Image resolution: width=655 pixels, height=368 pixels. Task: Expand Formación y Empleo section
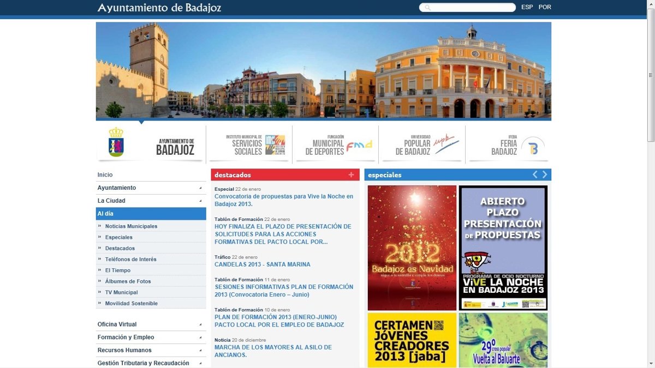[200, 337]
